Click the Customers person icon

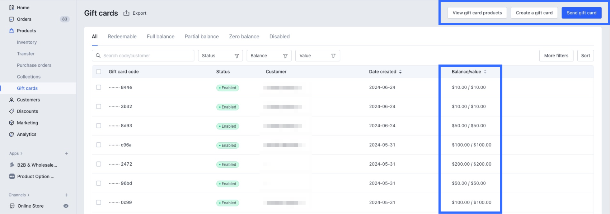(11, 100)
